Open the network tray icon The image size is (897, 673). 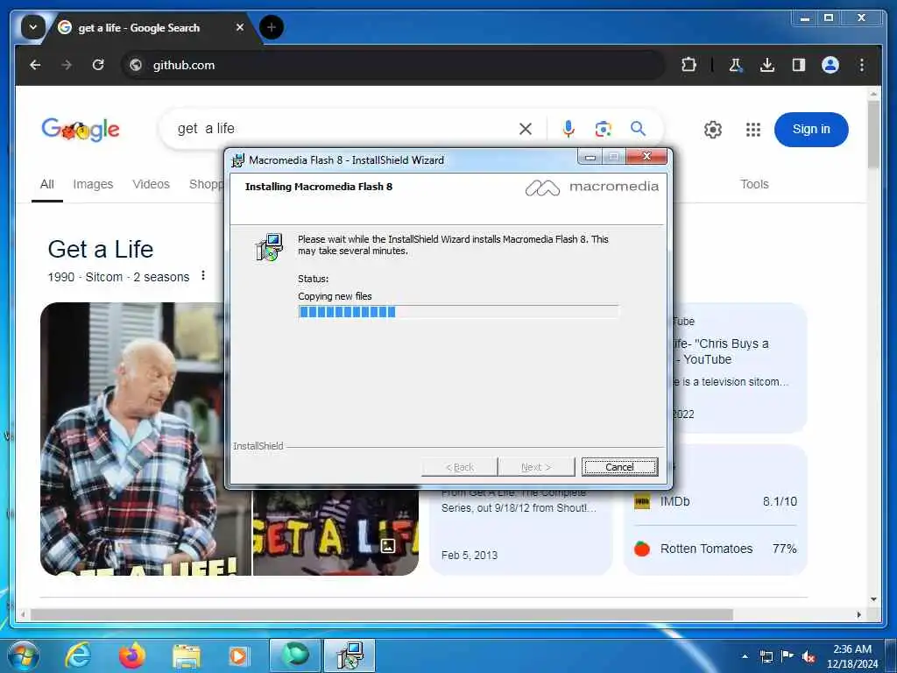766,656
